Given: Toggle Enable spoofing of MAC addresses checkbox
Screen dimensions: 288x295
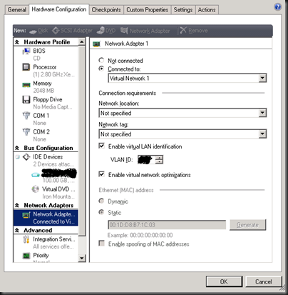Looking at the screenshot, I should click(x=101, y=244).
